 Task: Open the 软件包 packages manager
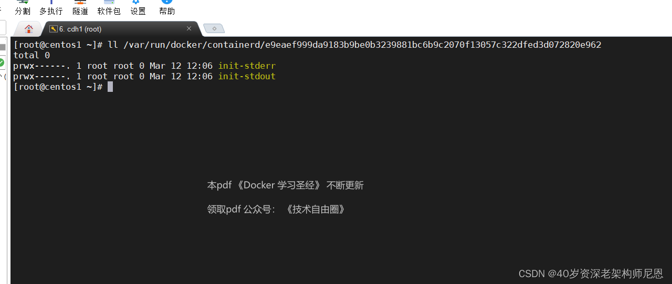(x=109, y=7)
